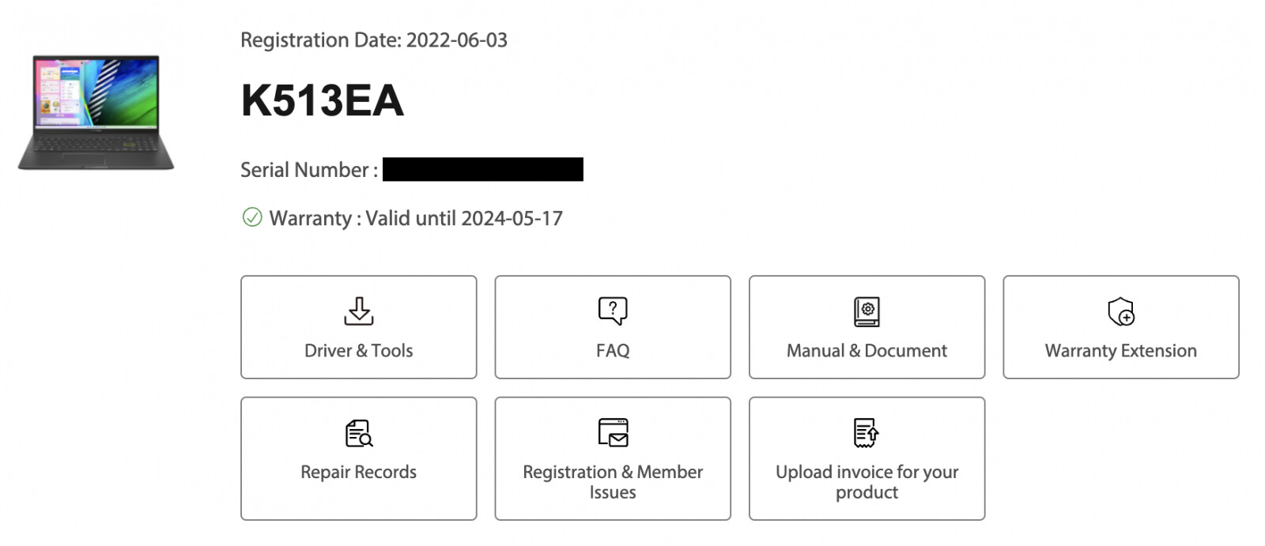This screenshot has width=1265, height=546.
Task: Open the Driver & Tools text label
Action: point(358,351)
